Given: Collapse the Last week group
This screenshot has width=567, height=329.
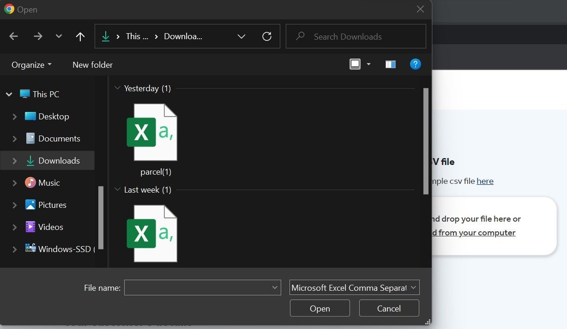Looking at the screenshot, I should point(118,190).
